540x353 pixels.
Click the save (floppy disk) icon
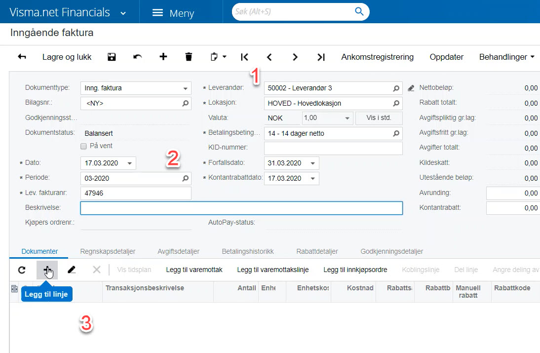112,57
